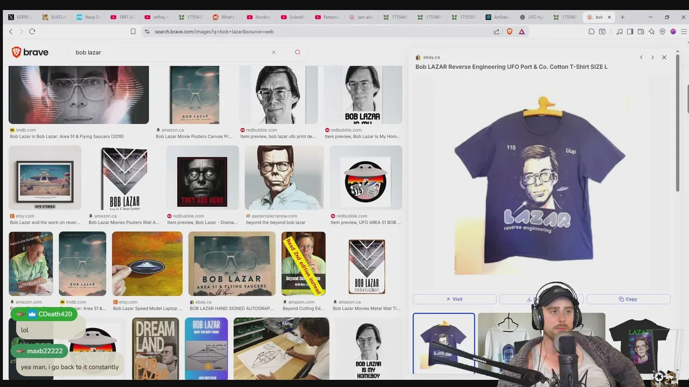Open the bob lazar ufo print redbubble image
This screenshot has height=387, width=689.
[x=278, y=95]
